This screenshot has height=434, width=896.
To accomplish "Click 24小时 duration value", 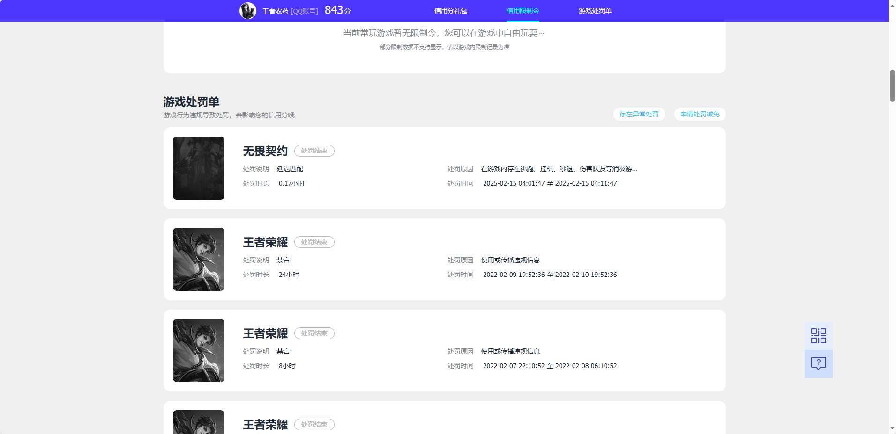I will click(x=289, y=275).
